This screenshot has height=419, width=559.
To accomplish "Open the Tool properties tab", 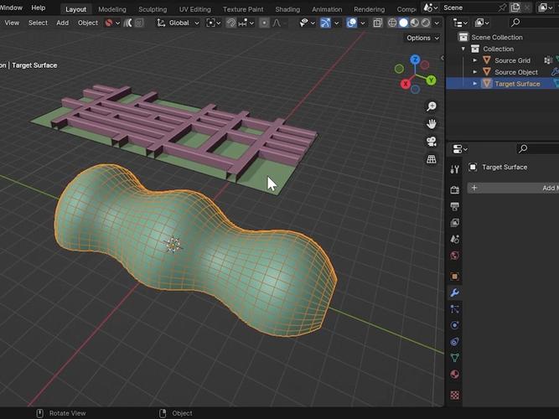I will 454,169.
